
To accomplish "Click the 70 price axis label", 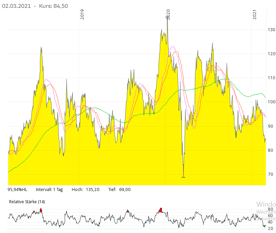I will click(271, 174).
